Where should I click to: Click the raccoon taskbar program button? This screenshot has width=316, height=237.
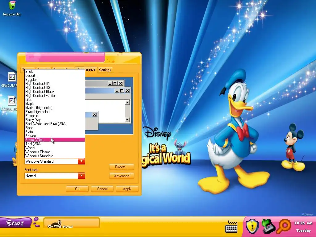pos(72,223)
